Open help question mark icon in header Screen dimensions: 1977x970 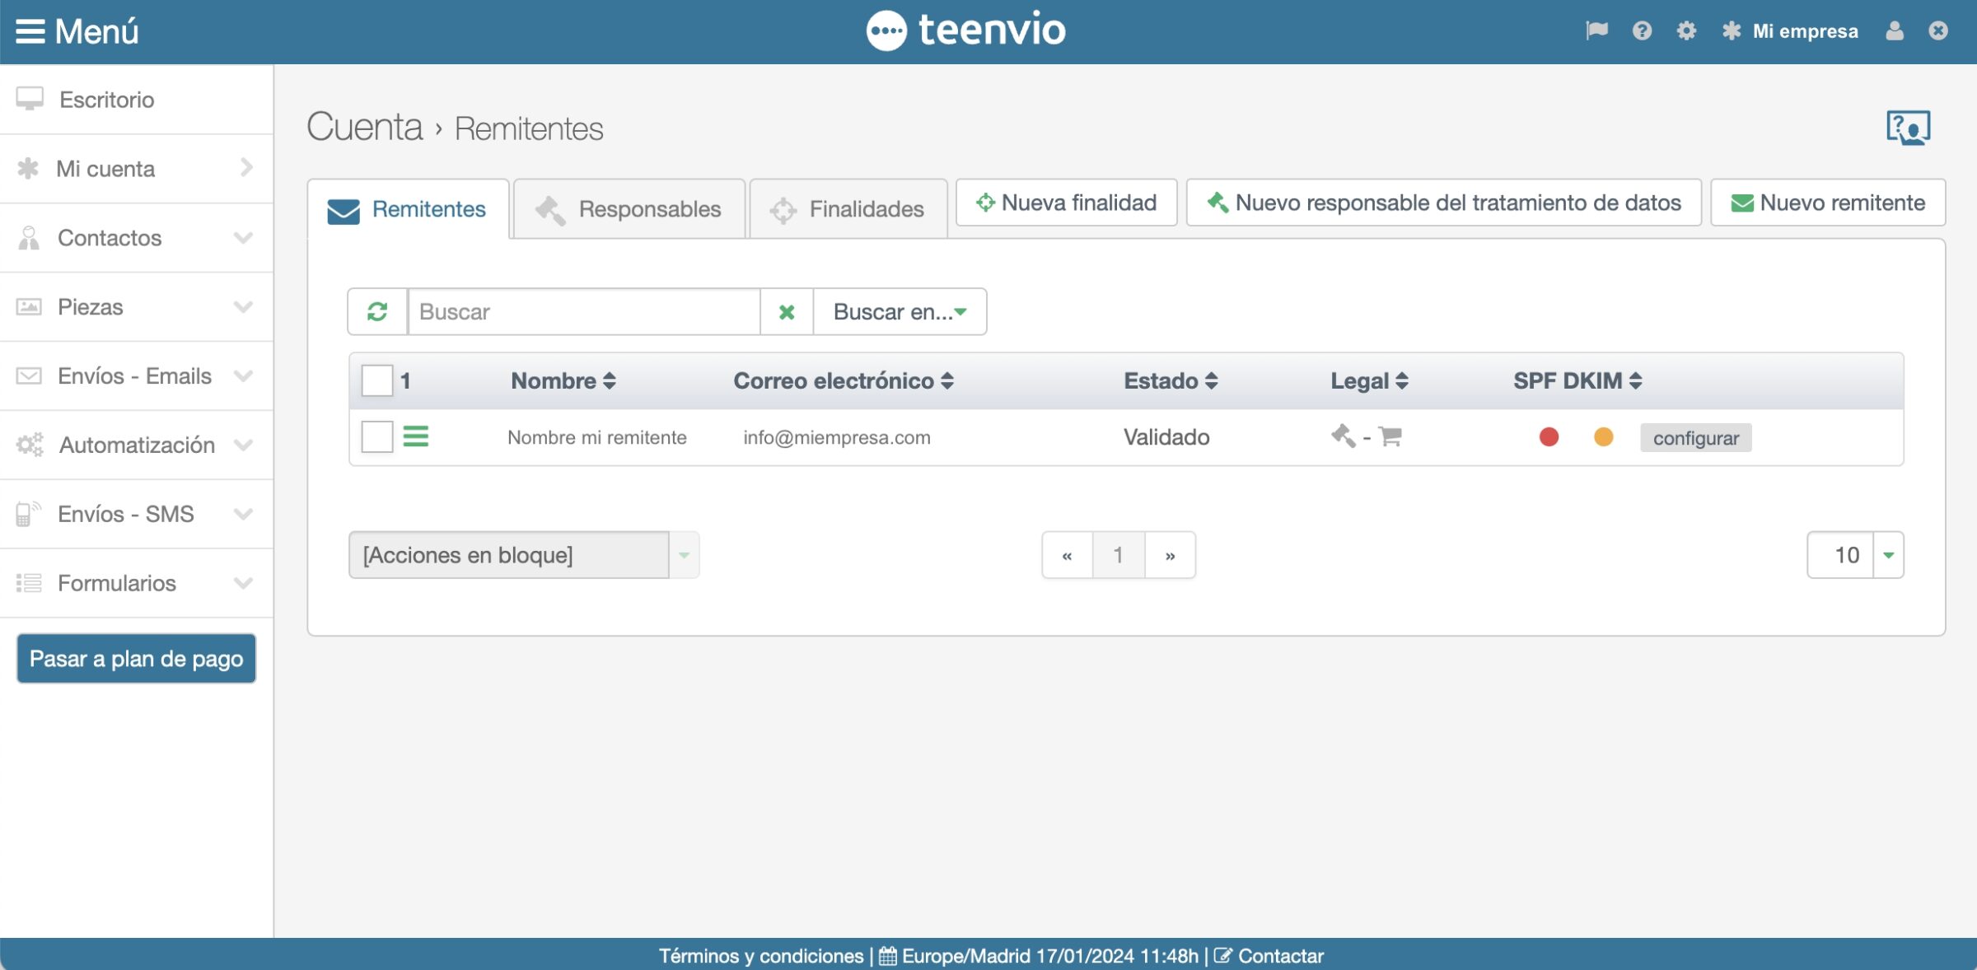pyautogui.click(x=1642, y=30)
